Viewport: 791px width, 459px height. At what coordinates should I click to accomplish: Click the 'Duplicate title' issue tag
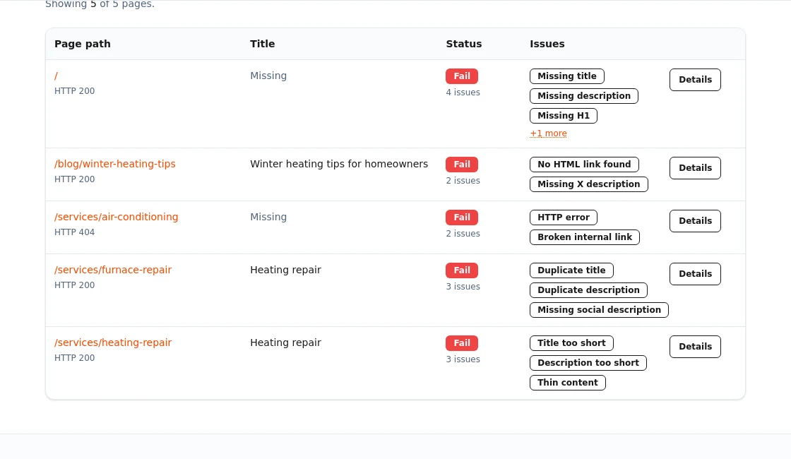(x=571, y=270)
